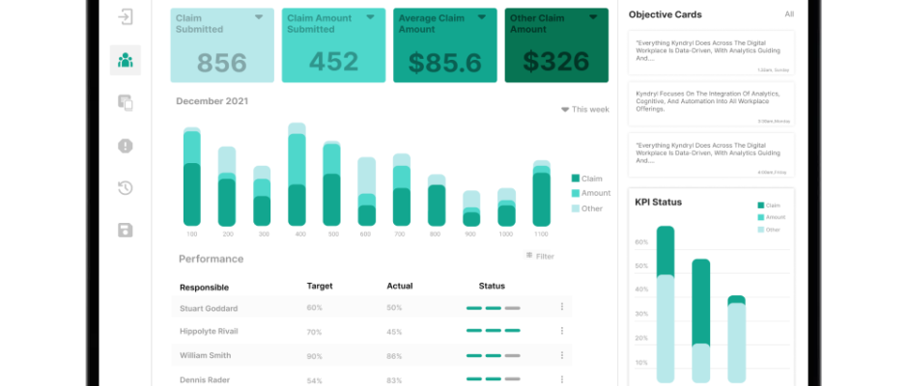The width and height of the screenshot is (908, 386).
Task: Click Stuart Goddard's status progress bar
Action: coord(494,308)
